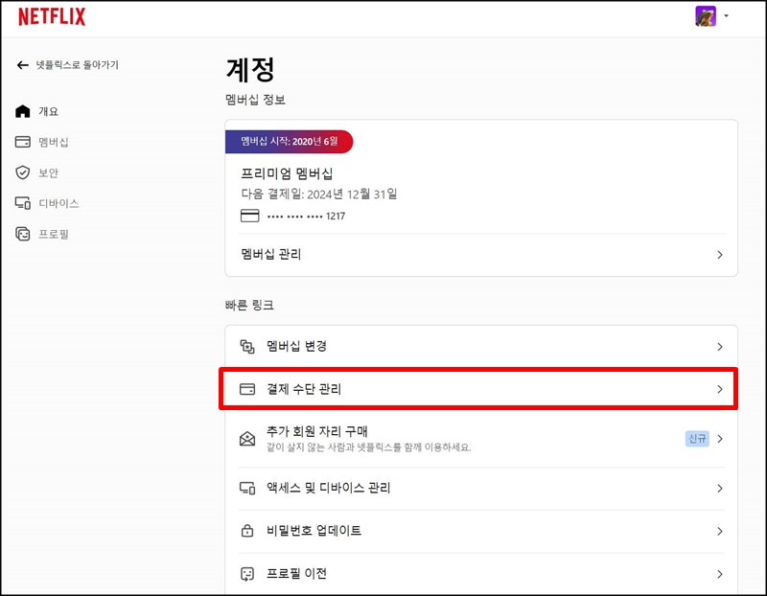This screenshot has height=596, width=767.
Task: Click the next payment date text
Action: click(319, 195)
